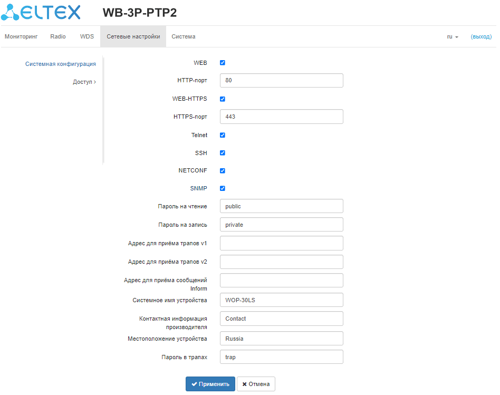Screen dimensions: 500x395
Task: Open the Мониторинг tab
Action: [x=21, y=37]
